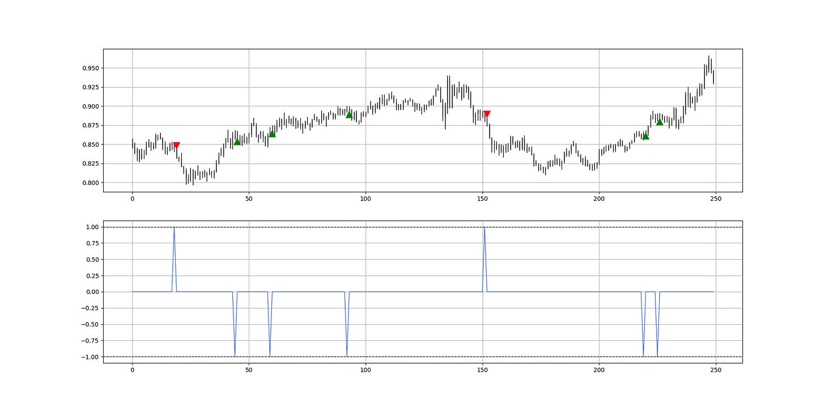Click the downward signal spike tip near bar 44

coord(235,356)
